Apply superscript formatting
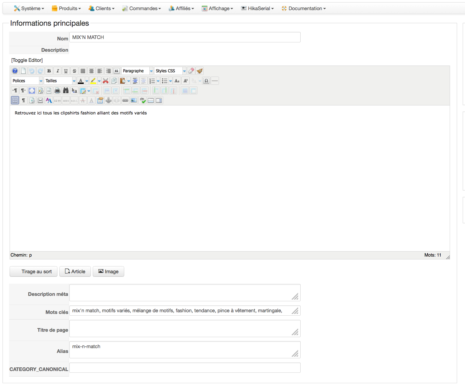 point(186,81)
